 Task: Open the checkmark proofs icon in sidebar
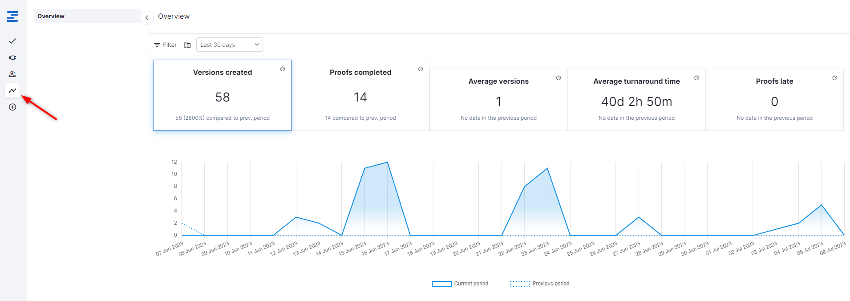[12, 41]
